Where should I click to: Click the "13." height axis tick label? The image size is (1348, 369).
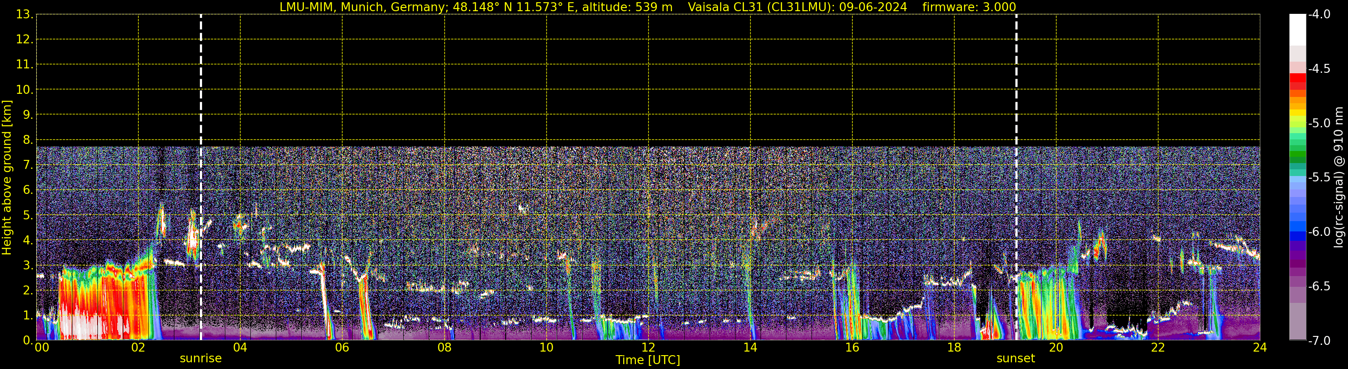click(x=25, y=15)
